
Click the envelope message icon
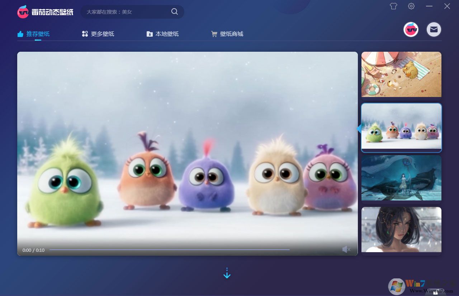[x=434, y=30]
